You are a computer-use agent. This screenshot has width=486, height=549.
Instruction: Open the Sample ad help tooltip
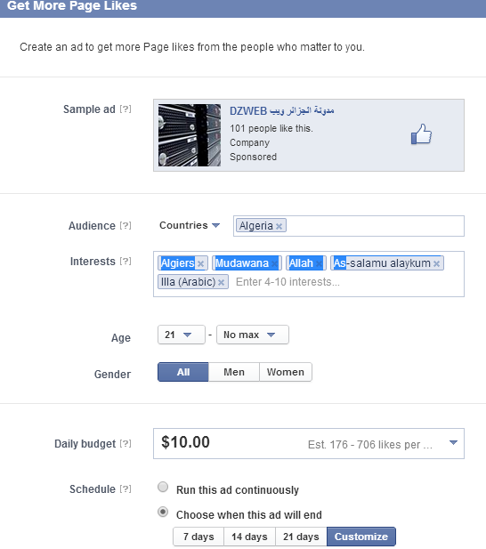point(126,109)
